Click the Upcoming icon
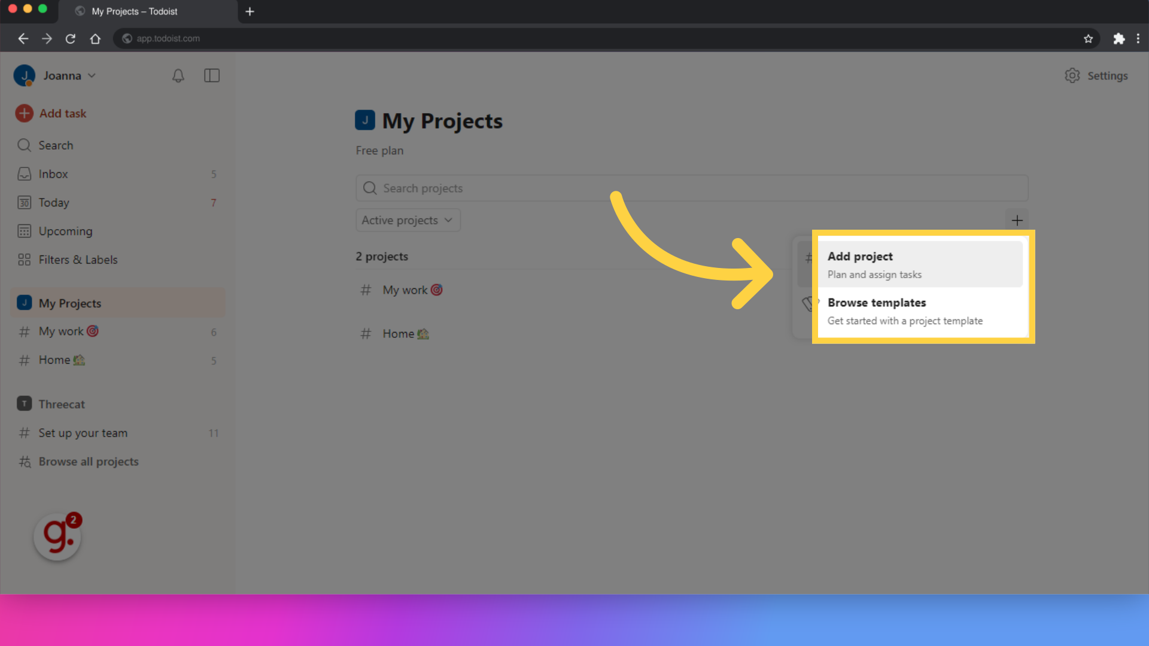The height and width of the screenshot is (646, 1149). point(24,230)
